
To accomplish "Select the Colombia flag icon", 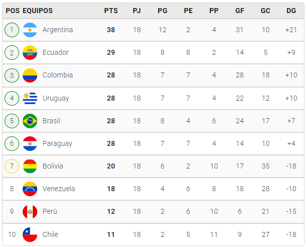I will 30,75.
